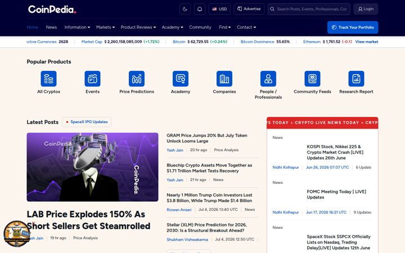Expand the Product Reviews dropdown menu
The image size is (405, 253).
click(138, 27)
